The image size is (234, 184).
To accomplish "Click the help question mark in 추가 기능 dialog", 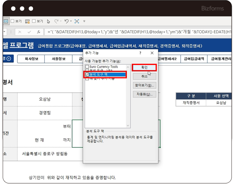I will point(140,53).
